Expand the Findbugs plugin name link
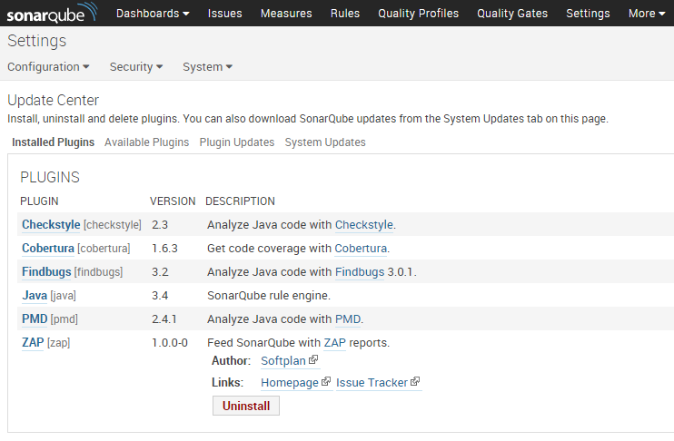Screen dimensions: 674x441 (x=46, y=272)
